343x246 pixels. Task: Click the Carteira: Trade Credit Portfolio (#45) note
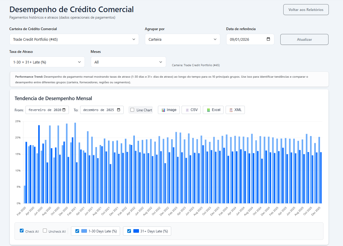tap(196, 65)
